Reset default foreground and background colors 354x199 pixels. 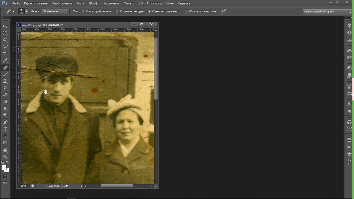(3, 162)
